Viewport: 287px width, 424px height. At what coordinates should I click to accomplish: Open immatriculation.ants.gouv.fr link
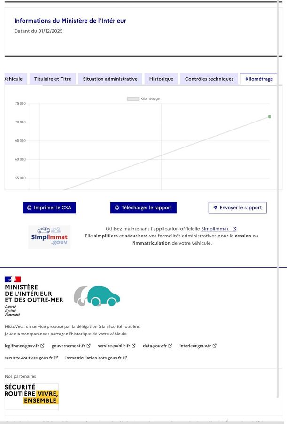[93, 358]
